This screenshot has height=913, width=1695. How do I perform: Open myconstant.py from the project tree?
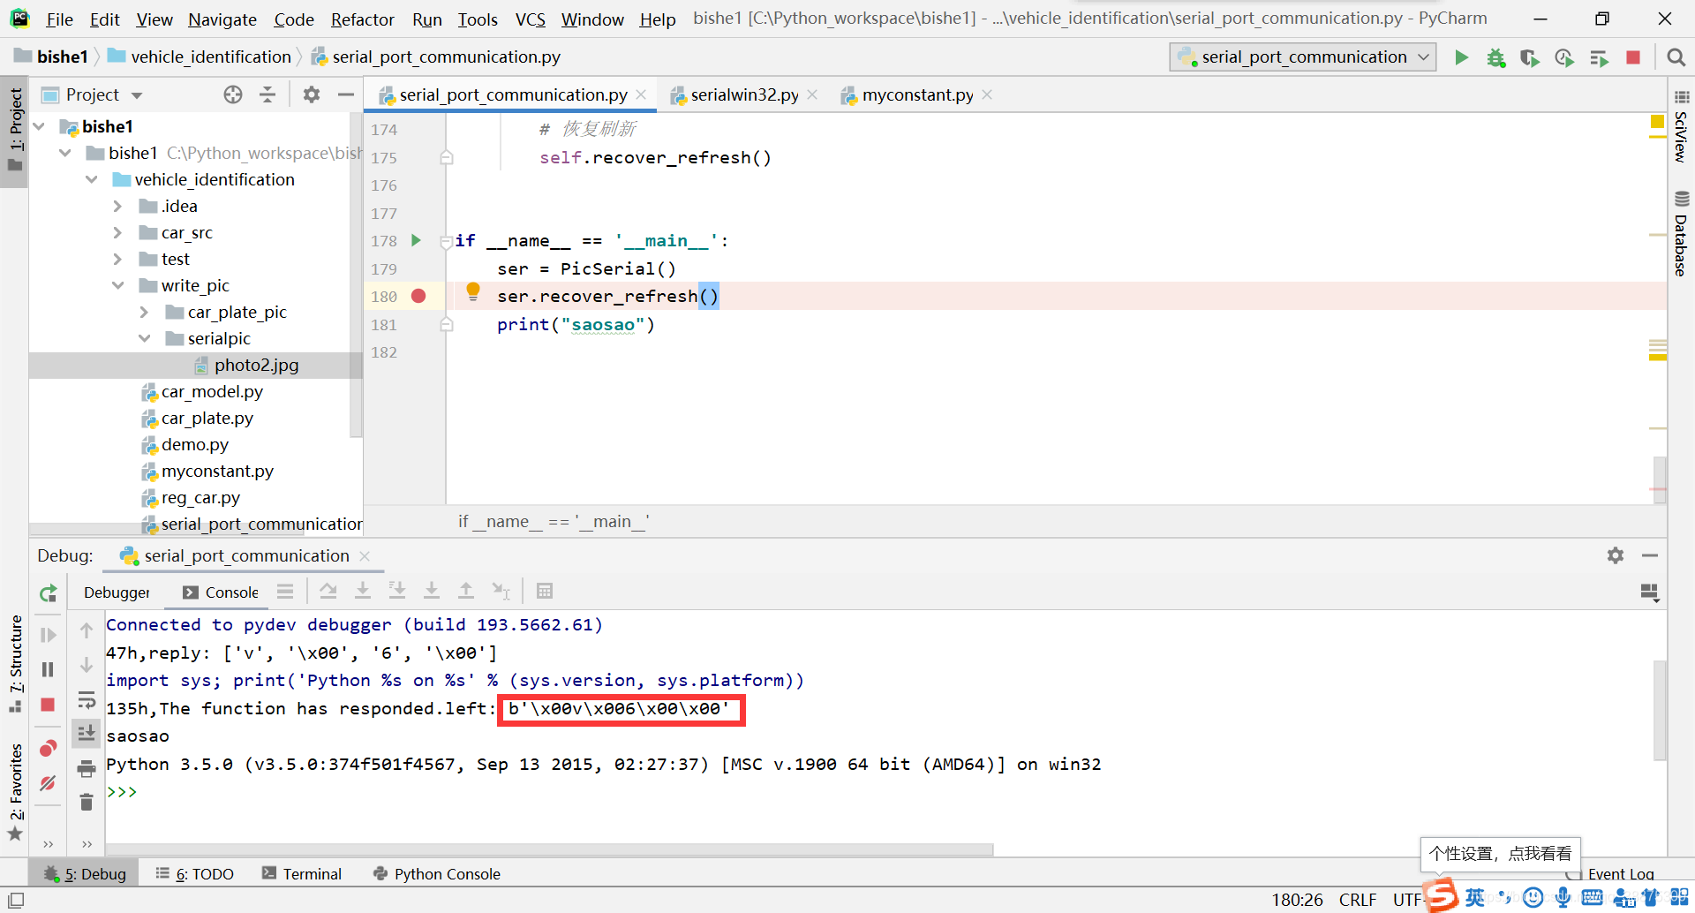point(217,472)
